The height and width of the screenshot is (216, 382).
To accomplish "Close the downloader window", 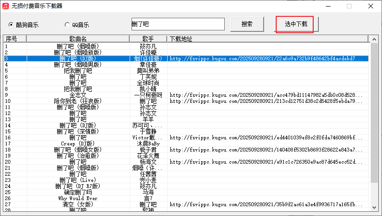I will click(371, 6).
